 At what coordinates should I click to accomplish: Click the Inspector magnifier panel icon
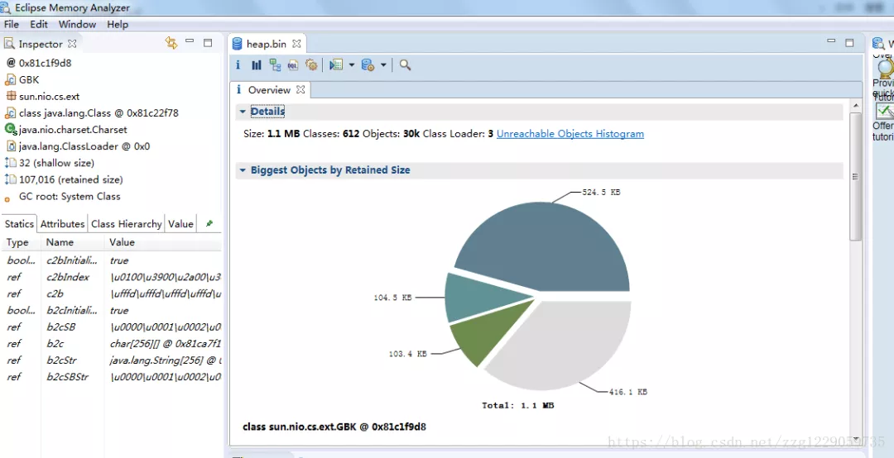(10, 44)
